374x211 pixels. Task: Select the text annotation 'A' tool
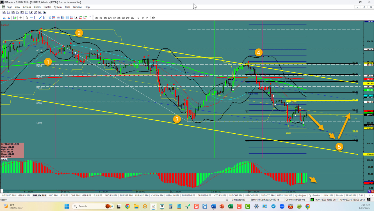pyautogui.click(x=76, y=18)
